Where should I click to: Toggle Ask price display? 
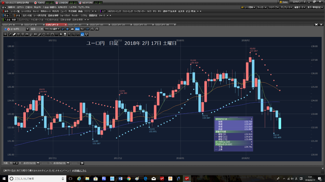(x=82, y=29)
